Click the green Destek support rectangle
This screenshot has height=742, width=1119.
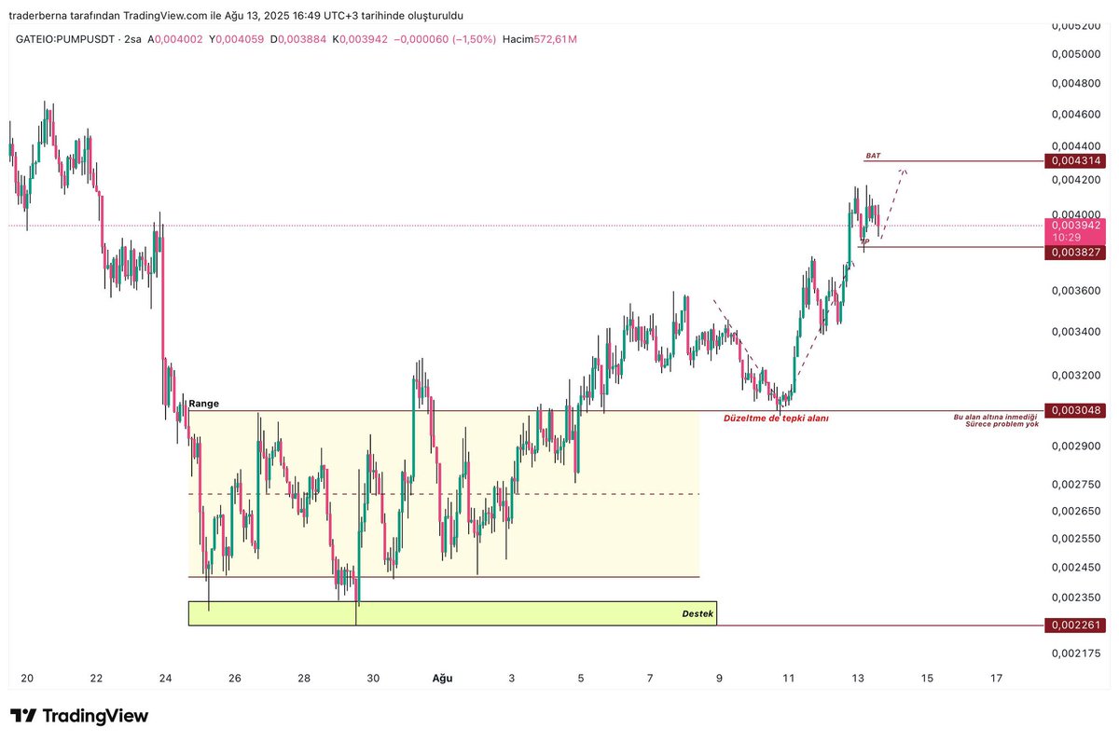pos(452,613)
